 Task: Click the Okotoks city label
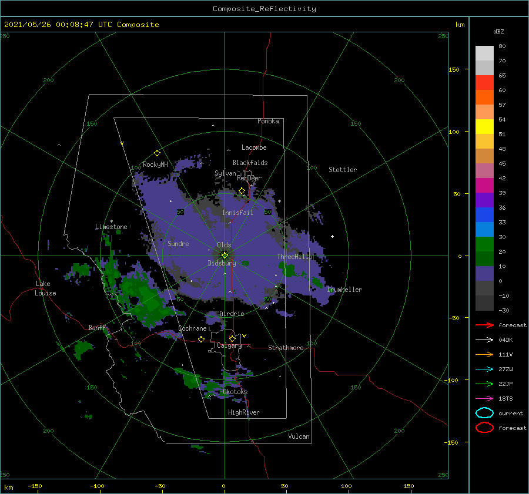tap(235, 392)
